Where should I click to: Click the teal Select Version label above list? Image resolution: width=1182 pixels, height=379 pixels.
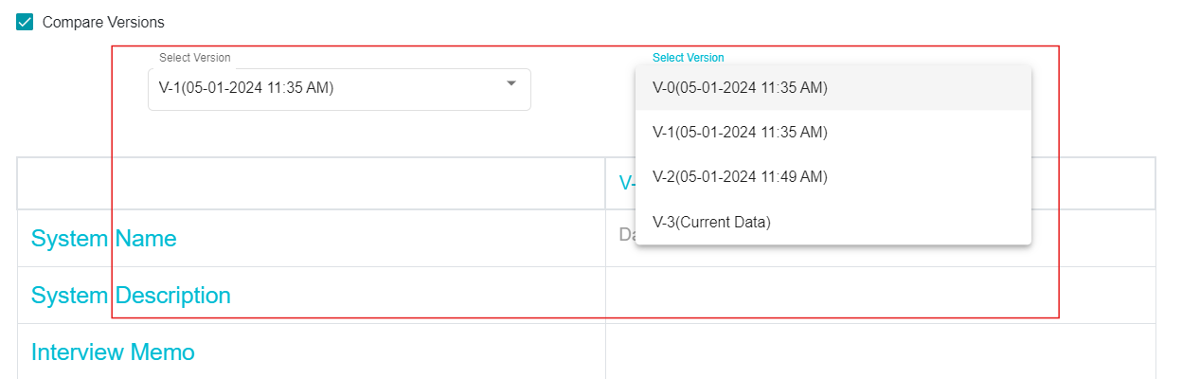(689, 58)
